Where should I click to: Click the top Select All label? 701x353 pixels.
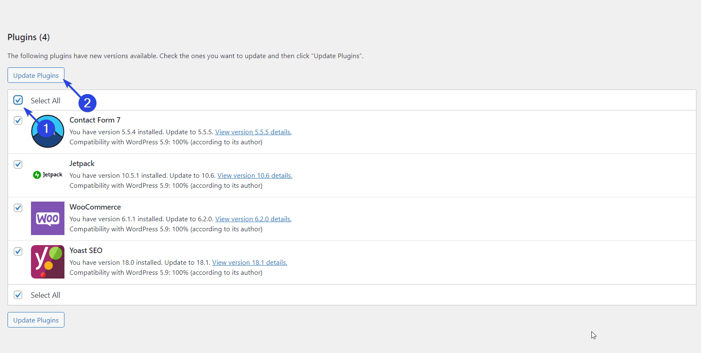(45, 101)
